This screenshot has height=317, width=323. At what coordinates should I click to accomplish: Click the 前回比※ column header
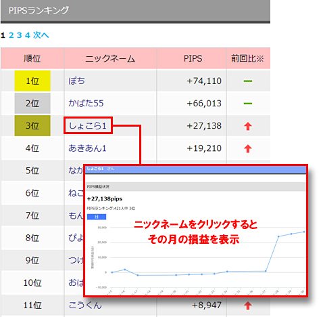[247, 59]
